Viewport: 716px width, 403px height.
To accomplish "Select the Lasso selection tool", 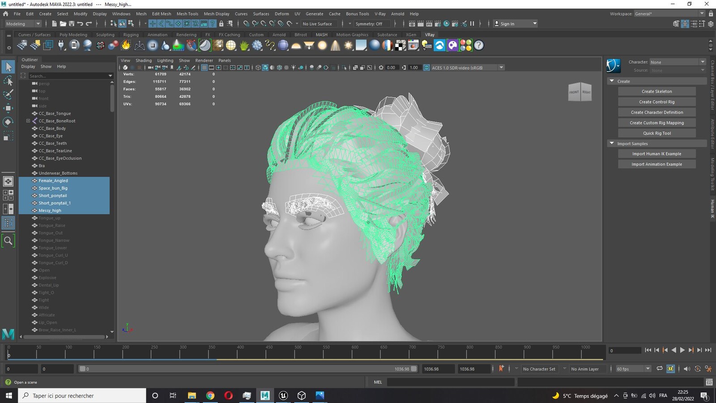I will click(x=8, y=81).
